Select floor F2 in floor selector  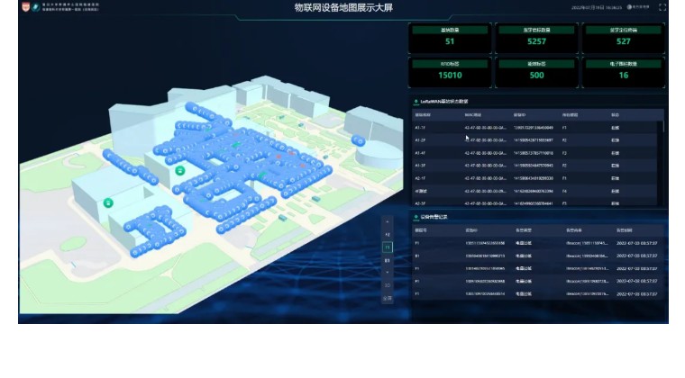388,234
